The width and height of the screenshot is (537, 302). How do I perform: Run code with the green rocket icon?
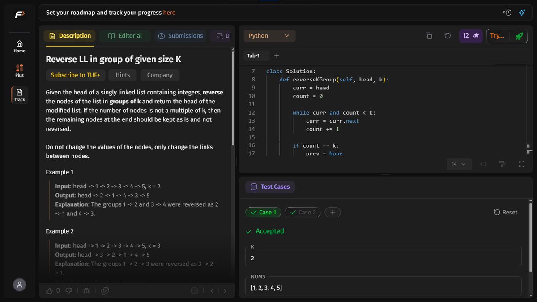click(519, 36)
